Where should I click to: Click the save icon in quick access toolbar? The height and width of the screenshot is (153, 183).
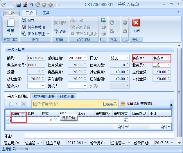click(19, 5)
